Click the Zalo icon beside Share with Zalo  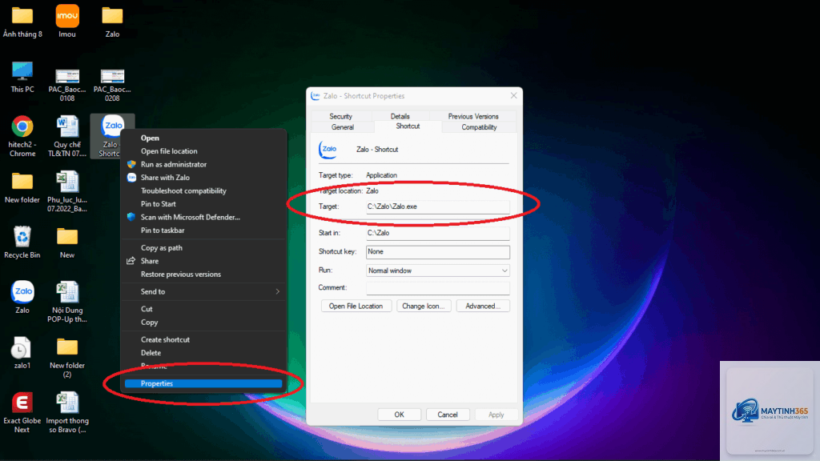[131, 177]
